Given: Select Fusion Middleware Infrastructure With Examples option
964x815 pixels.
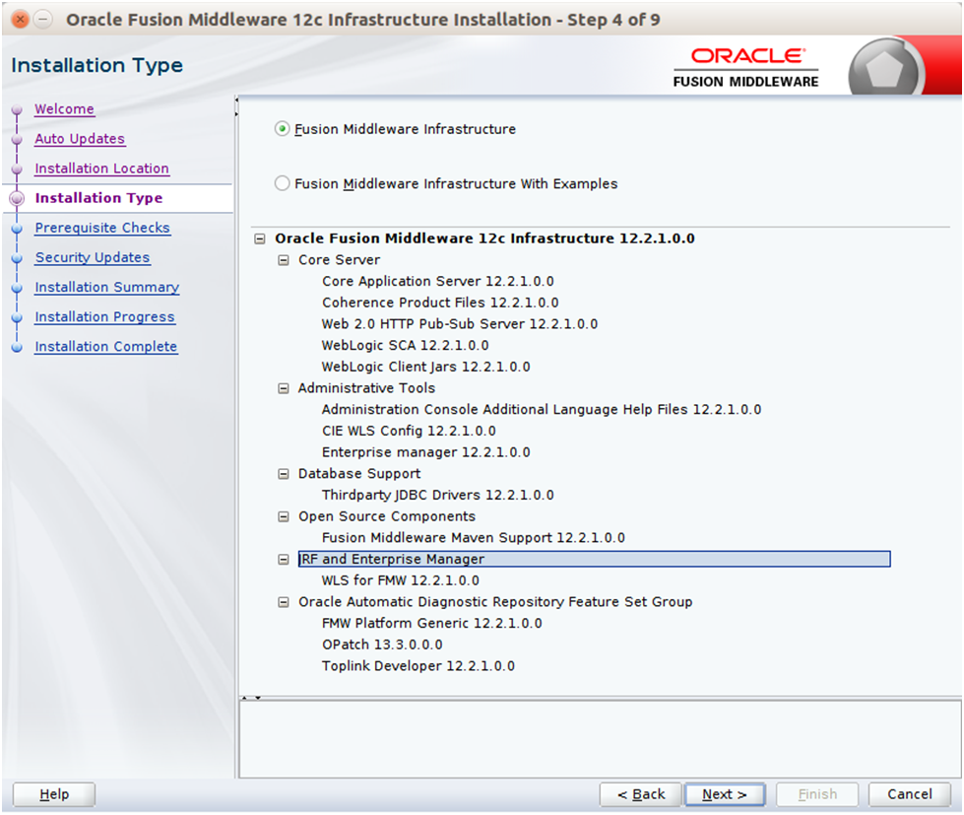Looking at the screenshot, I should pos(282,183).
